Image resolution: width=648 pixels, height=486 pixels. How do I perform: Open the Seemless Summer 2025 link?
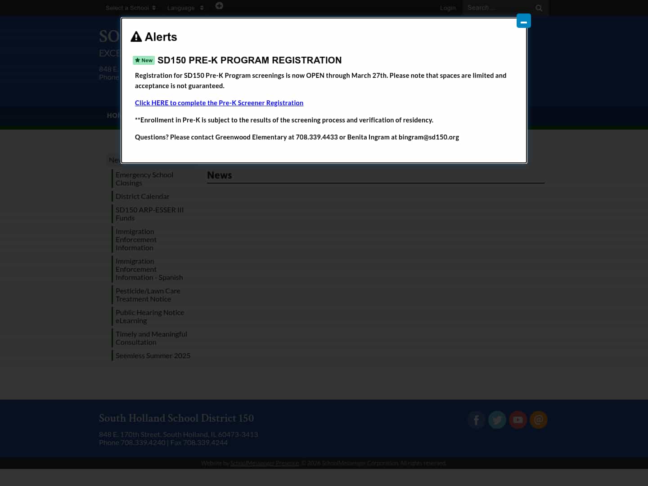click(x=153, y=355)
